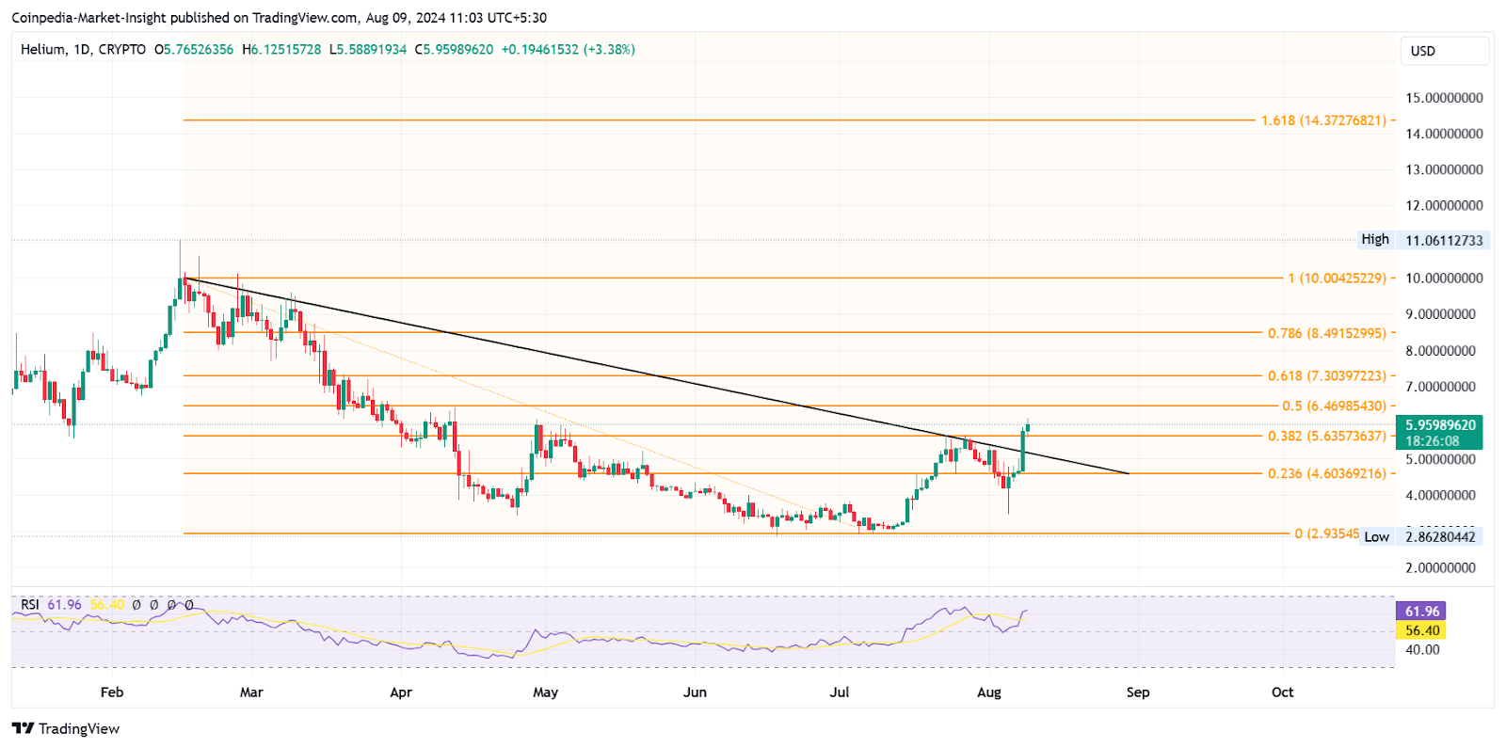Click the 40.00 RSI scale label
The width and height of the screenshot is (1506, 748).
1422,649
